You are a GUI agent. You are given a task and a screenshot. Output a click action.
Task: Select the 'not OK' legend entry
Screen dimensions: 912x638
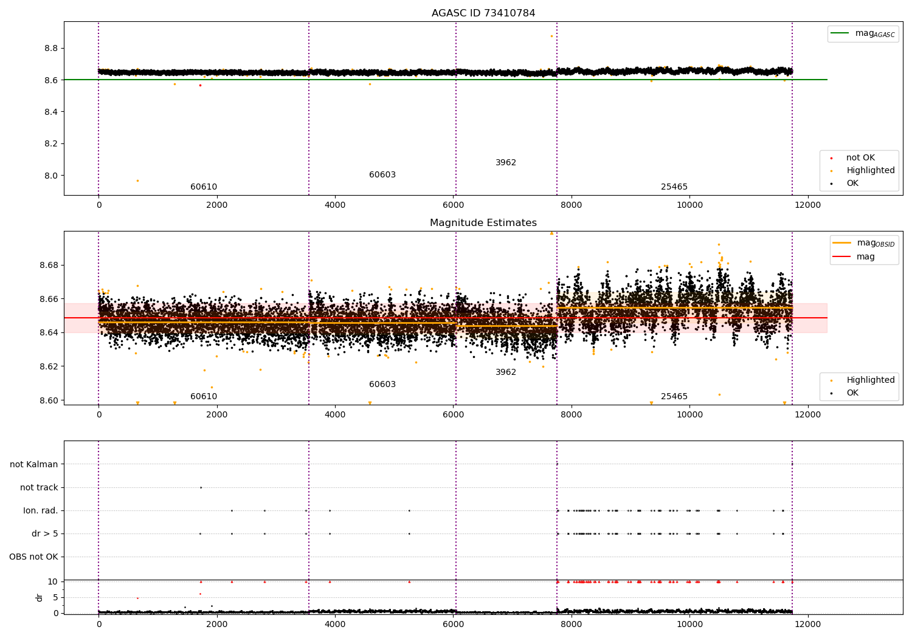pos(860,158)
